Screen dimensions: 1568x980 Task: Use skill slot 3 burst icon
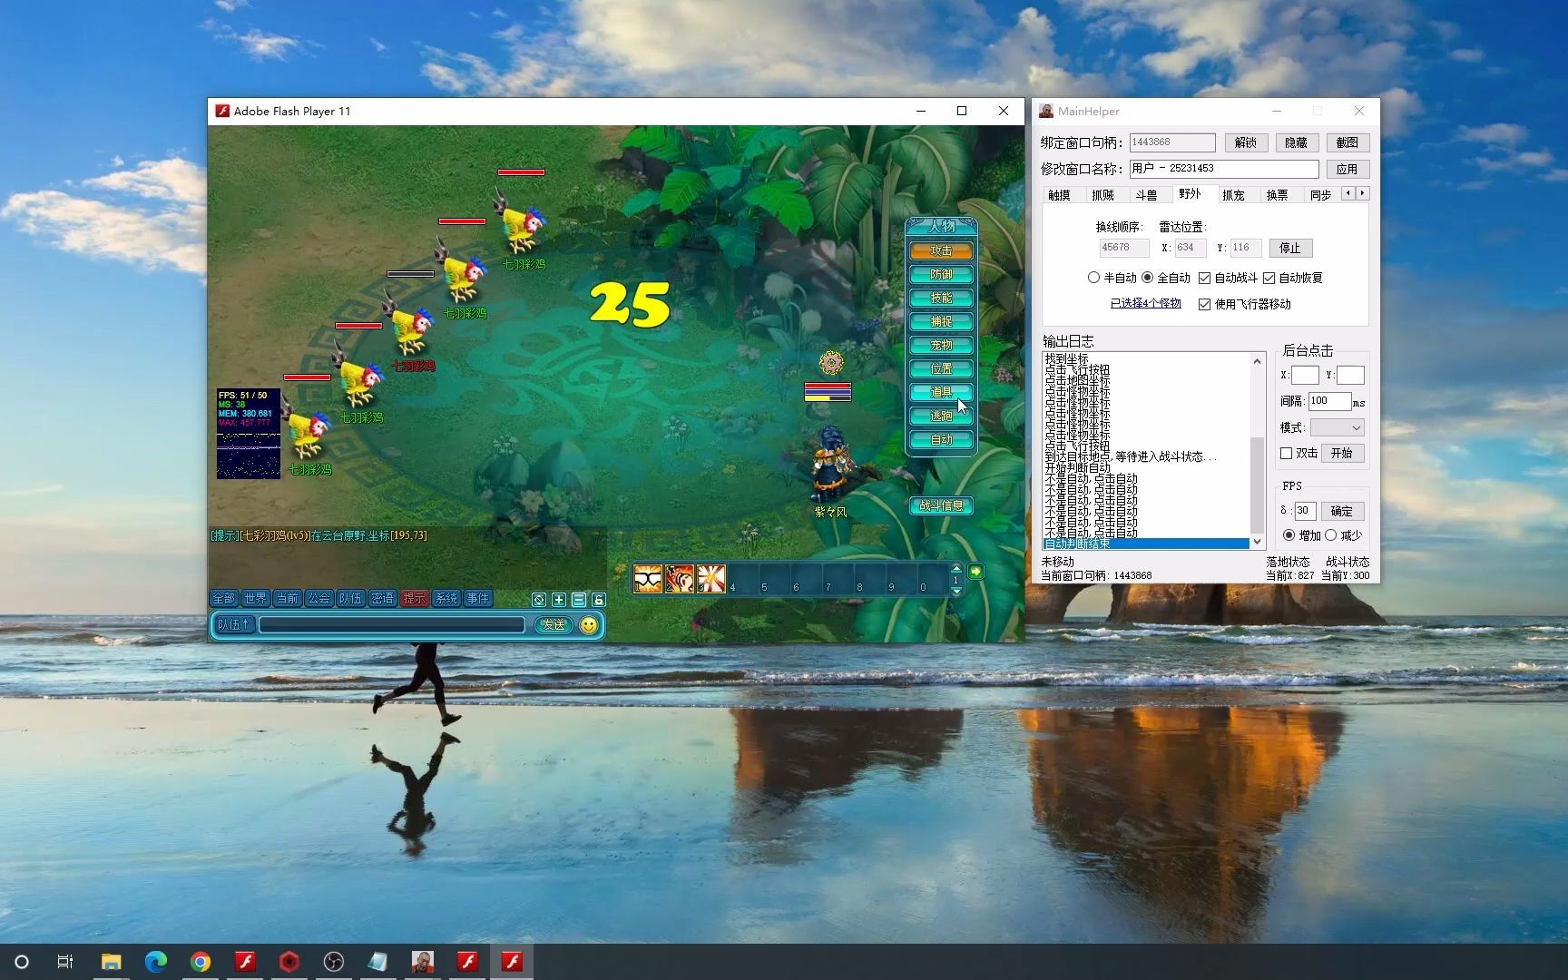(x=711, y=578)
